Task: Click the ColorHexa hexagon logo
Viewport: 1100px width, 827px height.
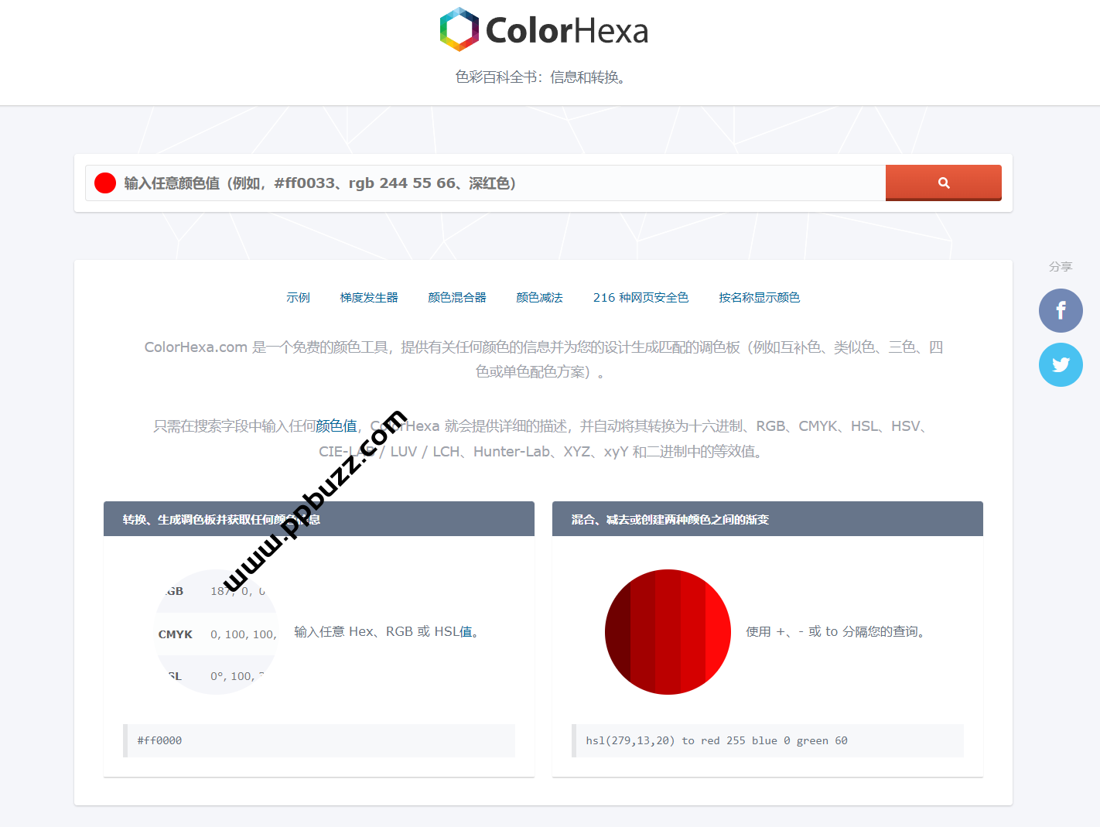Action: pos(459,29)
